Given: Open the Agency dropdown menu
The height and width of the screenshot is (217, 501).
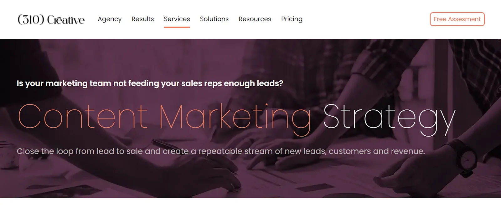Looking at the screenshot, I should coord(110,19).
